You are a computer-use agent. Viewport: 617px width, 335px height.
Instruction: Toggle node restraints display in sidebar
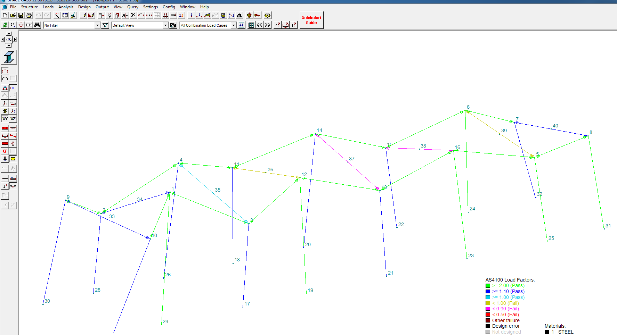tap(5, 88)
